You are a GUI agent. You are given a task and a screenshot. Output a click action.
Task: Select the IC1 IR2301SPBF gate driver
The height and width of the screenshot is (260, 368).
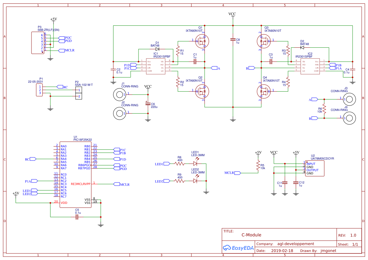coord(155,66)
